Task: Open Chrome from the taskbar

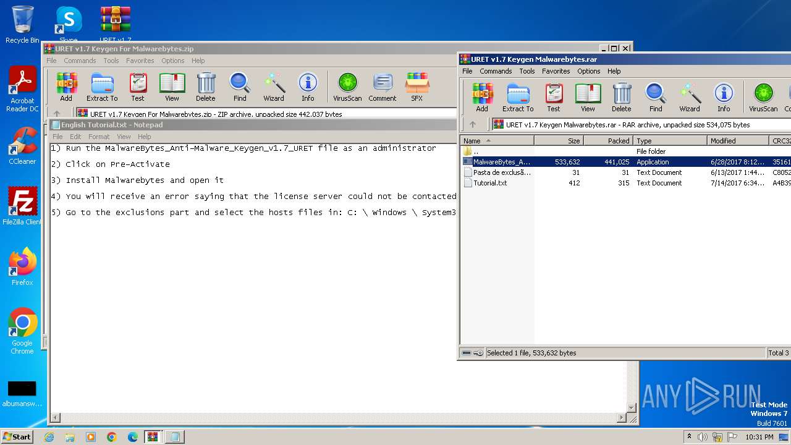Action: [x=111, y=437]
